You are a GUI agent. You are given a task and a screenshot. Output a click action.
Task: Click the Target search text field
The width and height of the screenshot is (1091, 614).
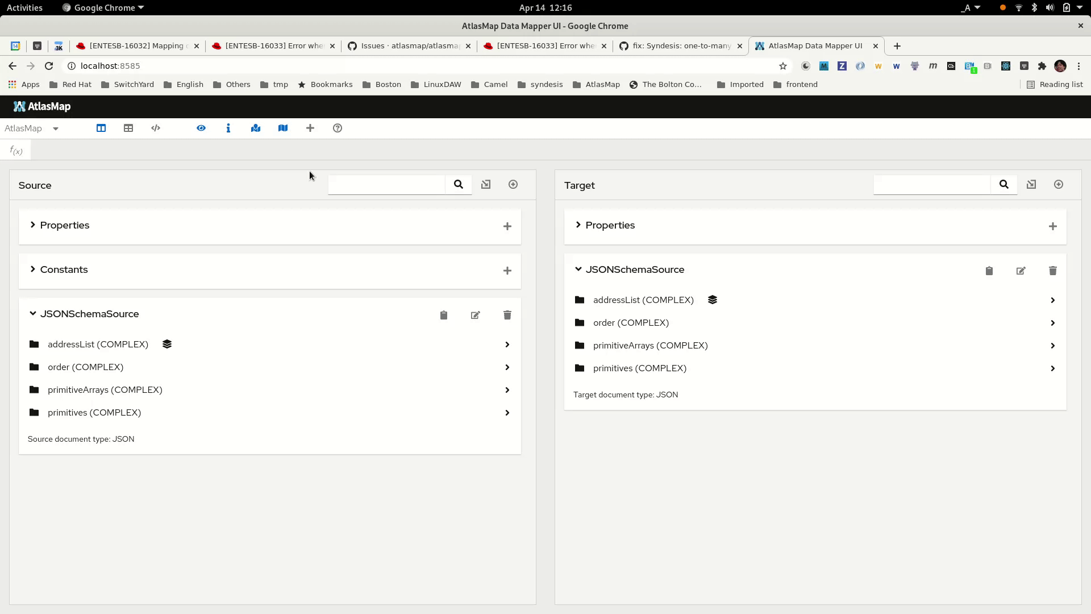tap(932, 185)
